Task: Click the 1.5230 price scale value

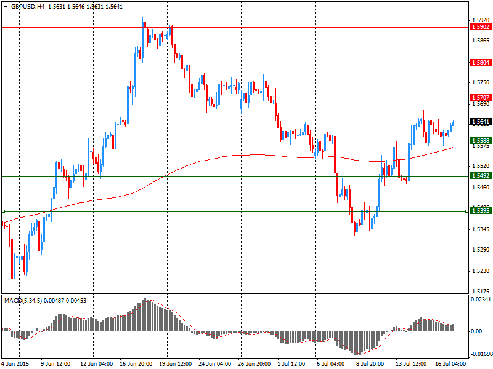Action: pyautogui.click(x=481, y=271)
